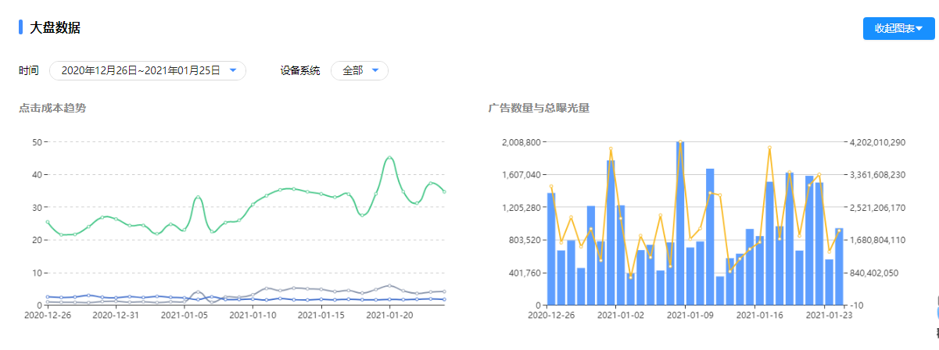
Task: Click the 点击成本趋势 chart title
Action: (x=52, y=108)
